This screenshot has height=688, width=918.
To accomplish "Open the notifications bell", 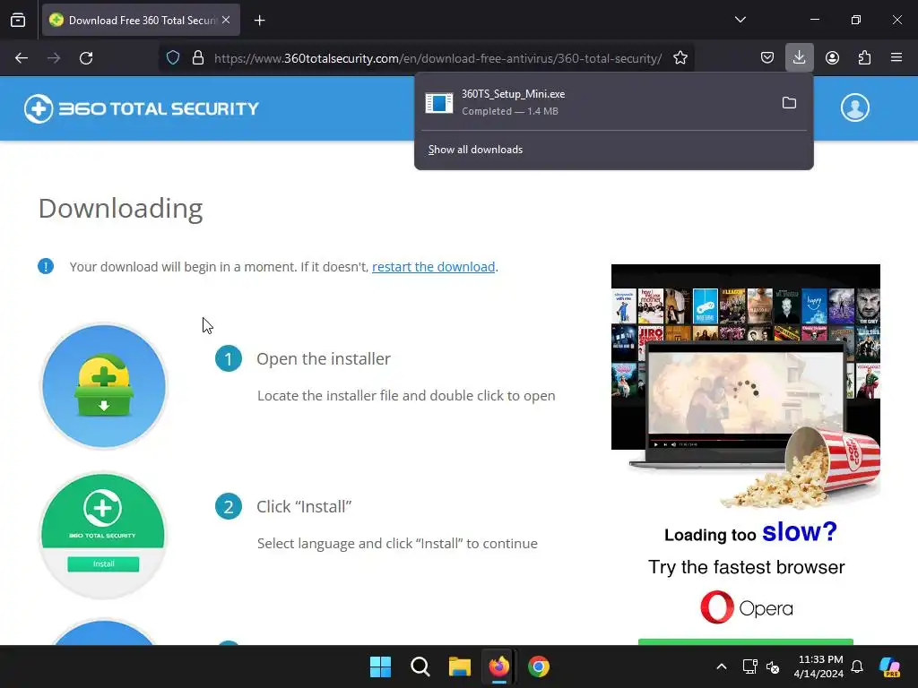I will coord(857,666).
